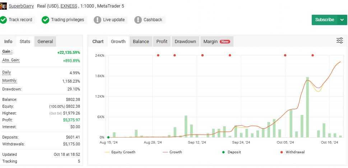Click the $1,979.26 highest balance value
The width and height of the screenshot is (348, 168).
click(71, 113)
